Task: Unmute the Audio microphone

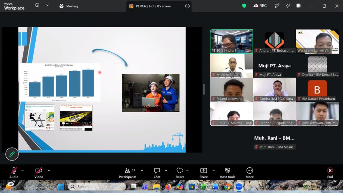Action: (x=14, y=173)
